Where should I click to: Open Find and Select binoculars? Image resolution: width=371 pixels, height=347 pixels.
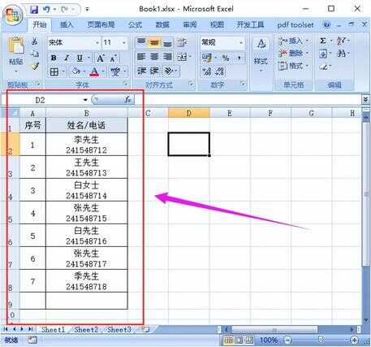[341, 54]
